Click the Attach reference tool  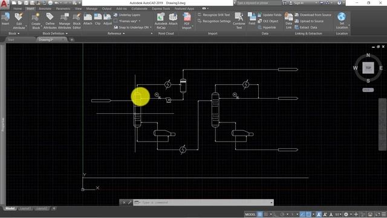pyautogui.click(x=88, y=19)
